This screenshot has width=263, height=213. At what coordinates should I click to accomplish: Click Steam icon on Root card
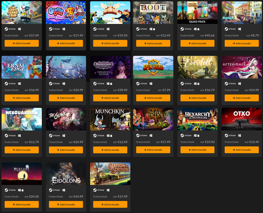(138, 29)
